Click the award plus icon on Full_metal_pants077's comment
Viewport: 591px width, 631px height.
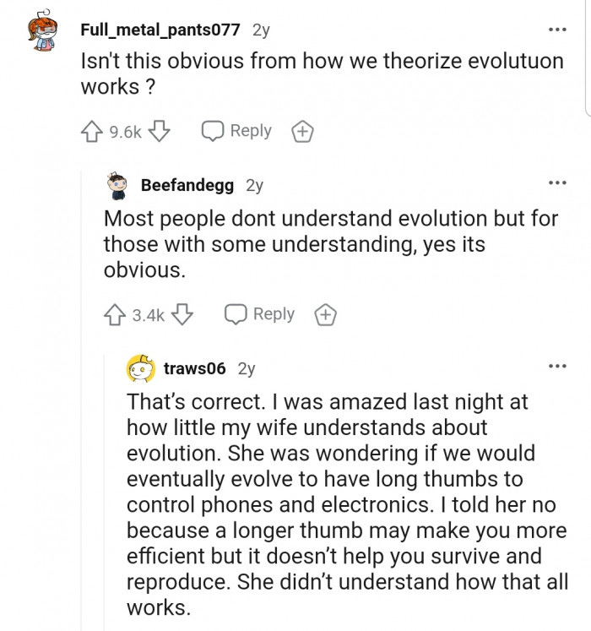(x=302, y=132)
